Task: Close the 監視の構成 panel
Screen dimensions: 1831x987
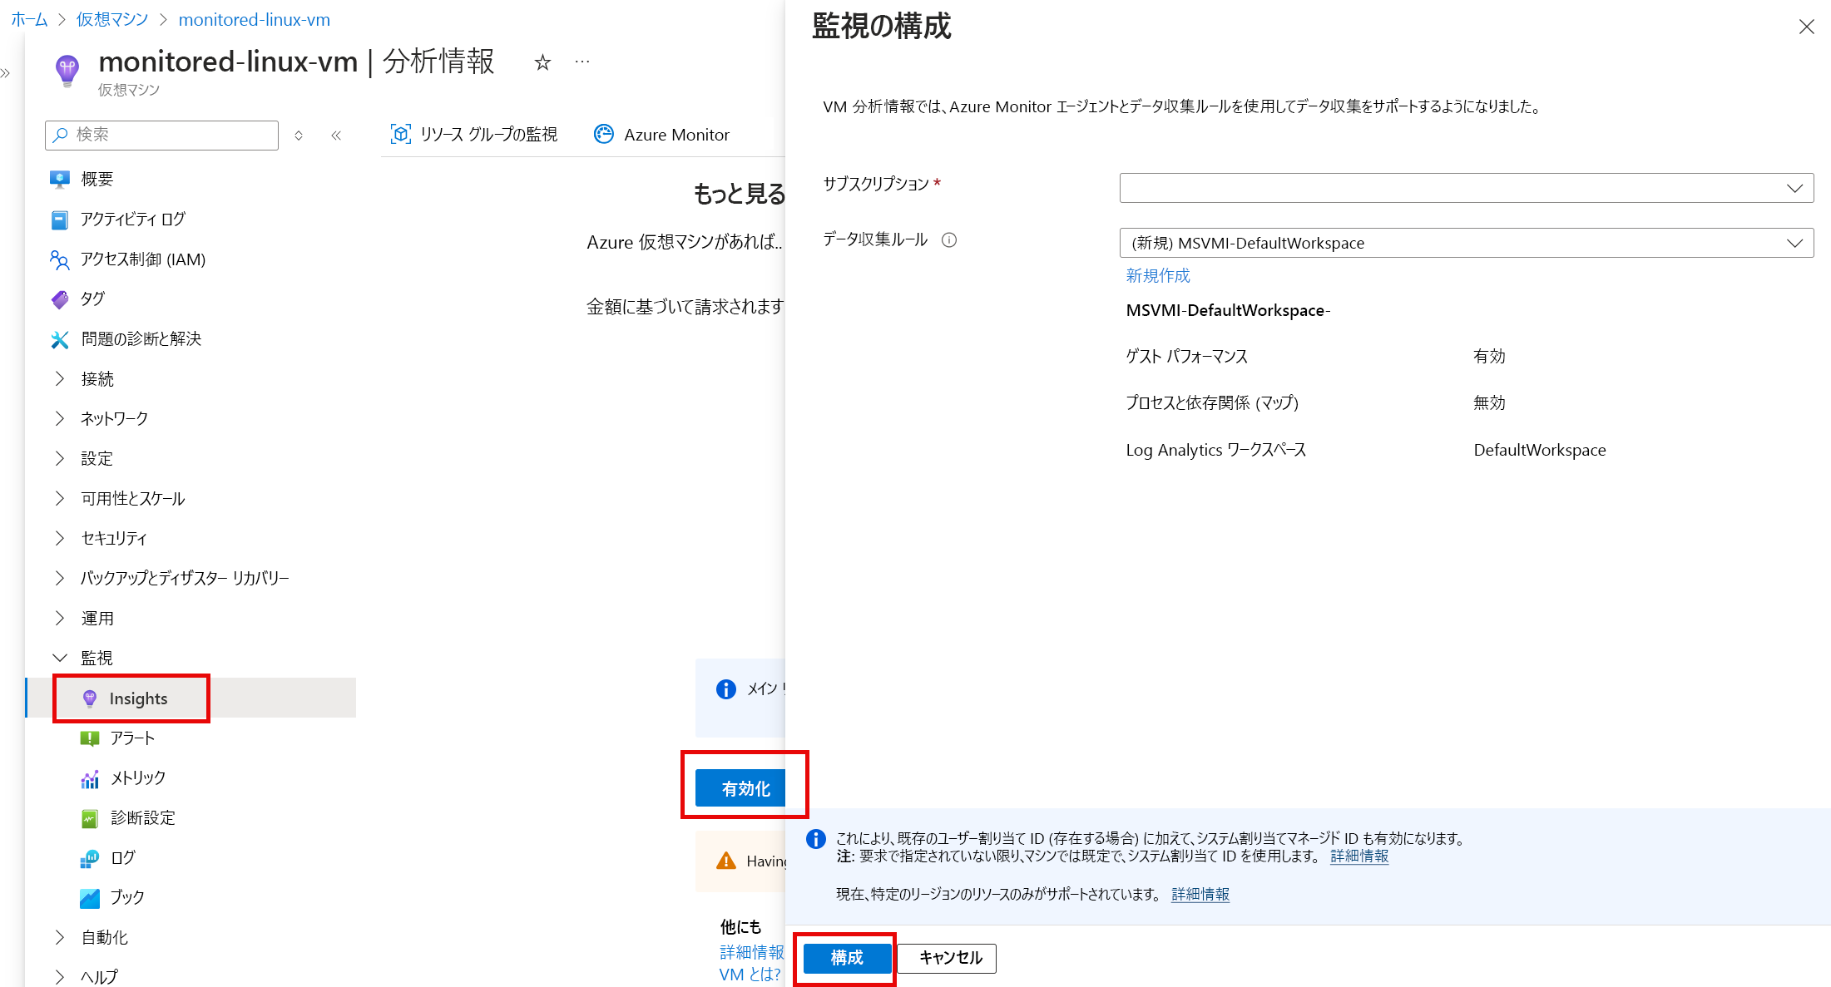Action: (1806, 27)
